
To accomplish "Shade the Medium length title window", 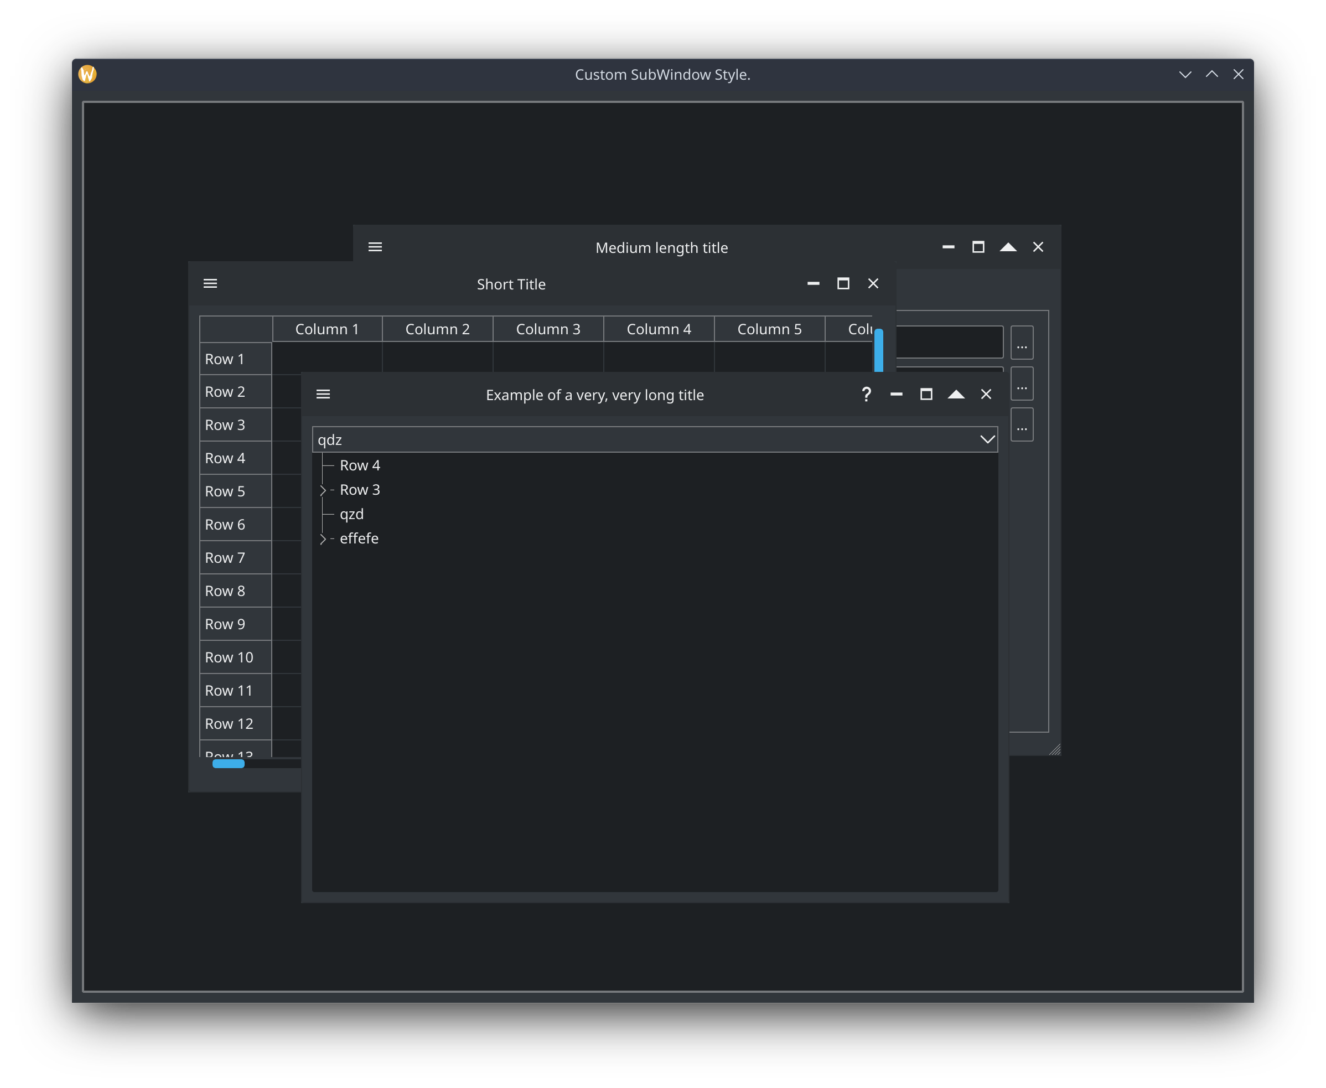I will coord(1008,247).
